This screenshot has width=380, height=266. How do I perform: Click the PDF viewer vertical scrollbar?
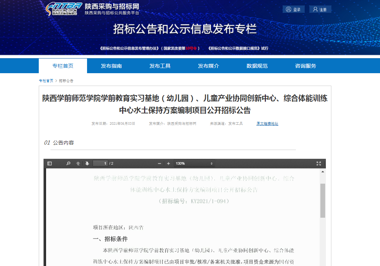tap(323, 201)
